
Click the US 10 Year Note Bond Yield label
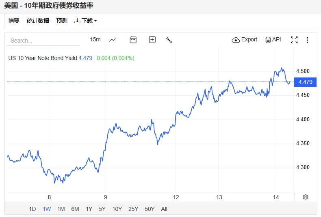[43, 58]
